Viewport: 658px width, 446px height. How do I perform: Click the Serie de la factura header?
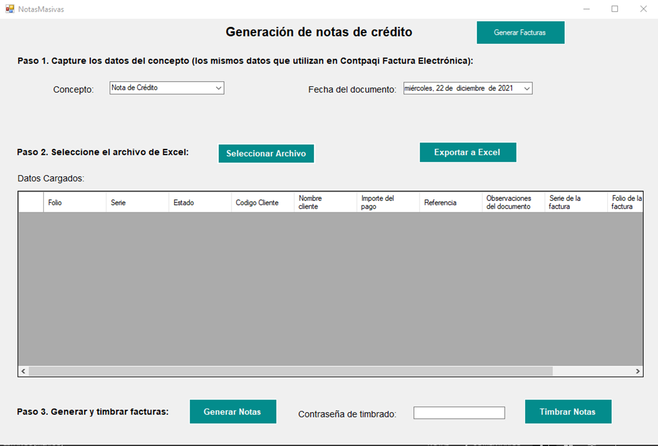click(x=575, y=203)
